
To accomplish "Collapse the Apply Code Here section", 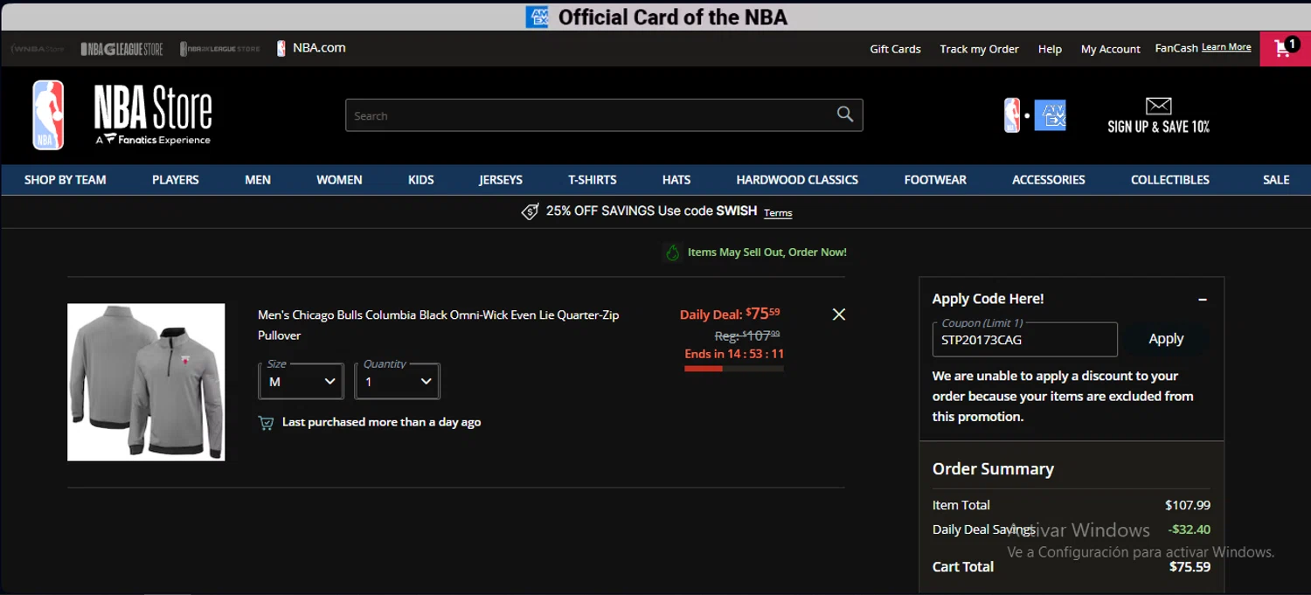I will pyautogui.click(x=1203, y=299).
